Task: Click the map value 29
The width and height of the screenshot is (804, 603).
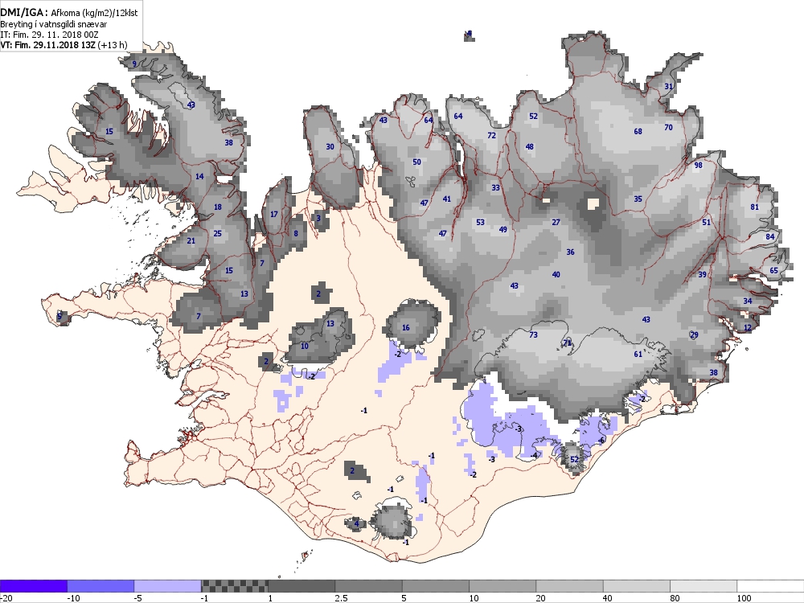Action: [x=695, y=334]
